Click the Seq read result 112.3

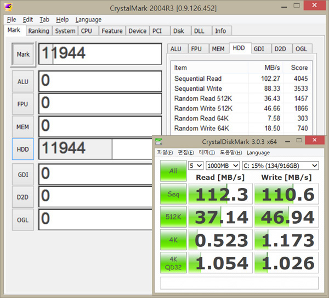(x=220, y=194)
